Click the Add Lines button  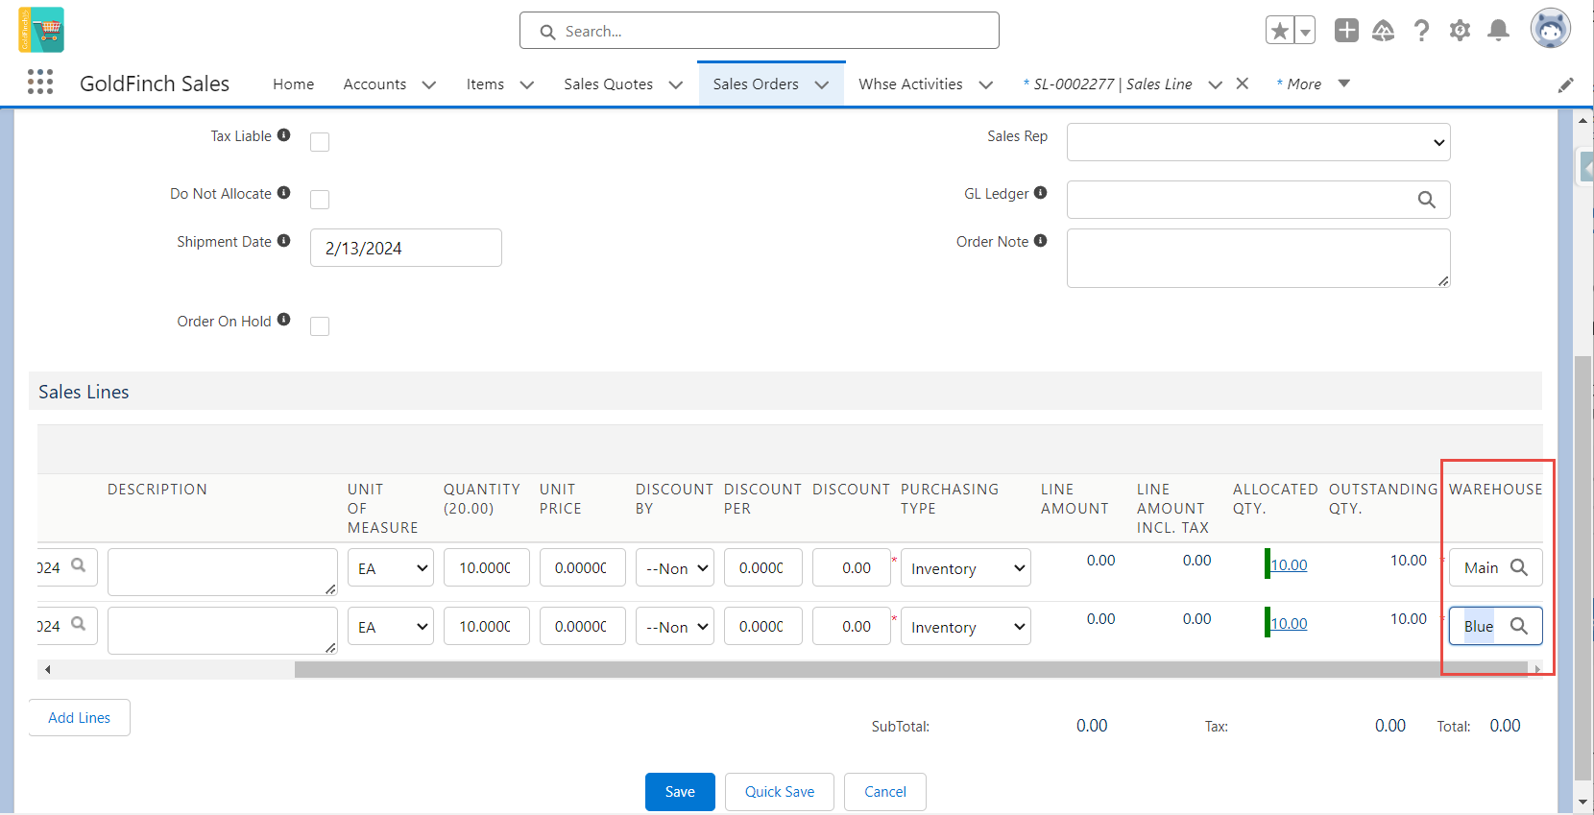pos(80,717)
